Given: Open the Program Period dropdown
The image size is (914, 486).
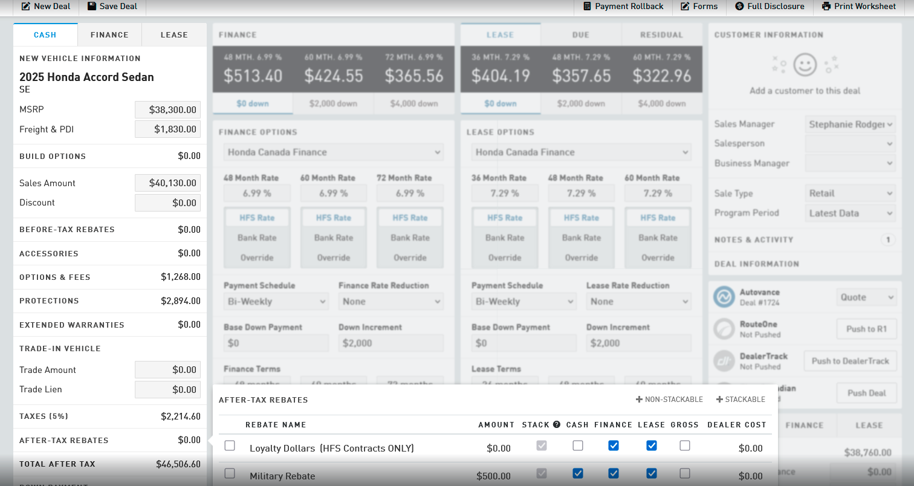Looking at the screenshot, I should (x=851, y=213).
